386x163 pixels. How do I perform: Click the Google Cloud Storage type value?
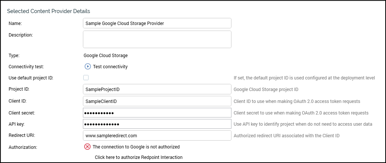pos(105,56)
